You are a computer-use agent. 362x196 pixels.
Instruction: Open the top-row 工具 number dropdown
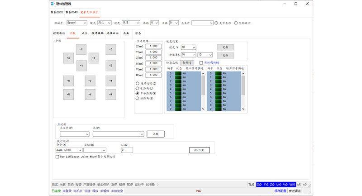coord(174,23)
